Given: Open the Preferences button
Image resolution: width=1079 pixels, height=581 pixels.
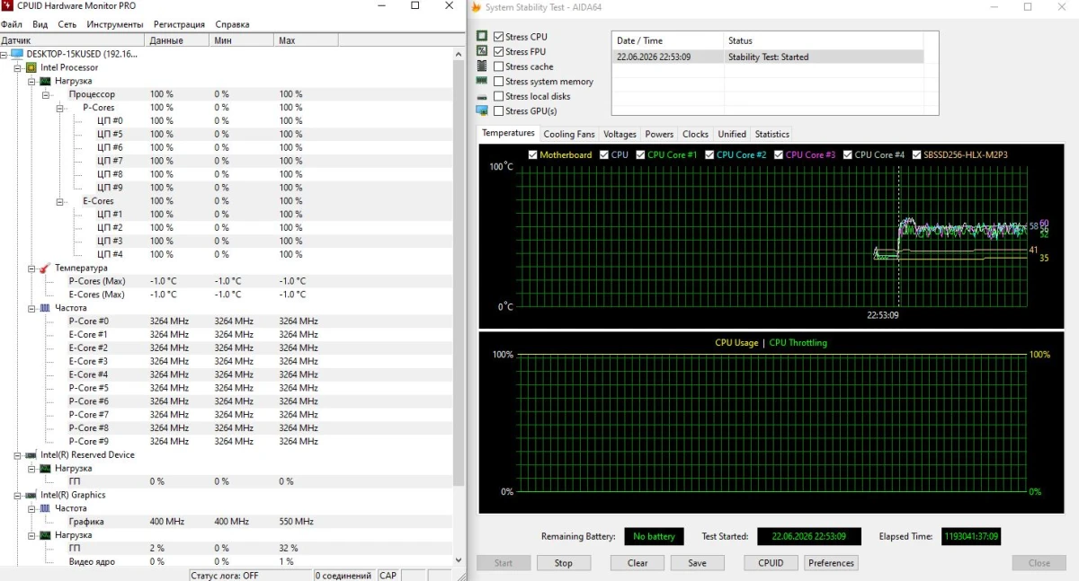Looking at the screenshot, I should [x=831, y=563].
